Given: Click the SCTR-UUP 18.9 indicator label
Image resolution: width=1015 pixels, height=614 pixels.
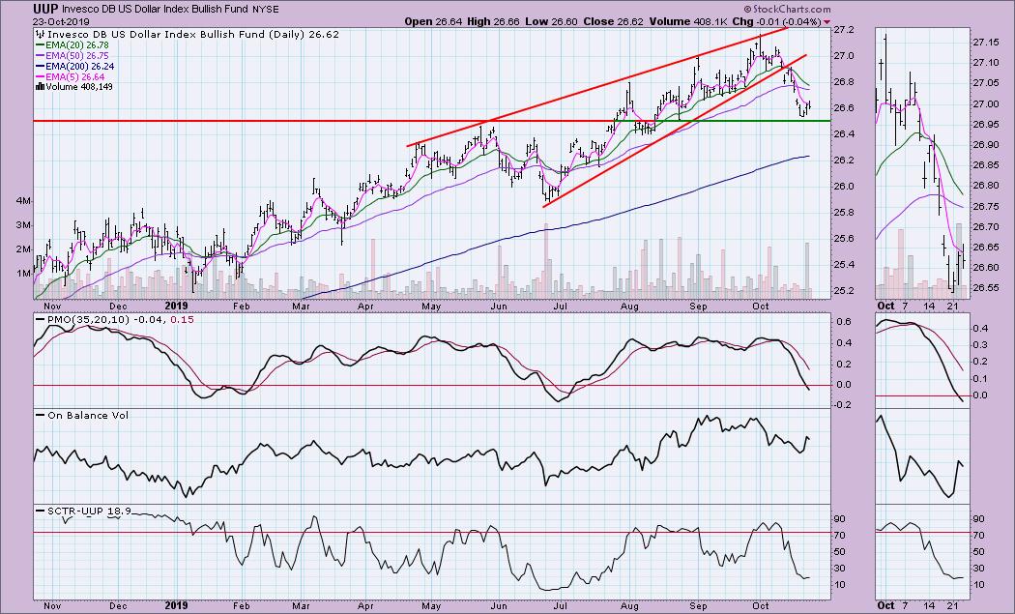Looking at the screenshot, I should pyautogui.click(x=89, y=511).
